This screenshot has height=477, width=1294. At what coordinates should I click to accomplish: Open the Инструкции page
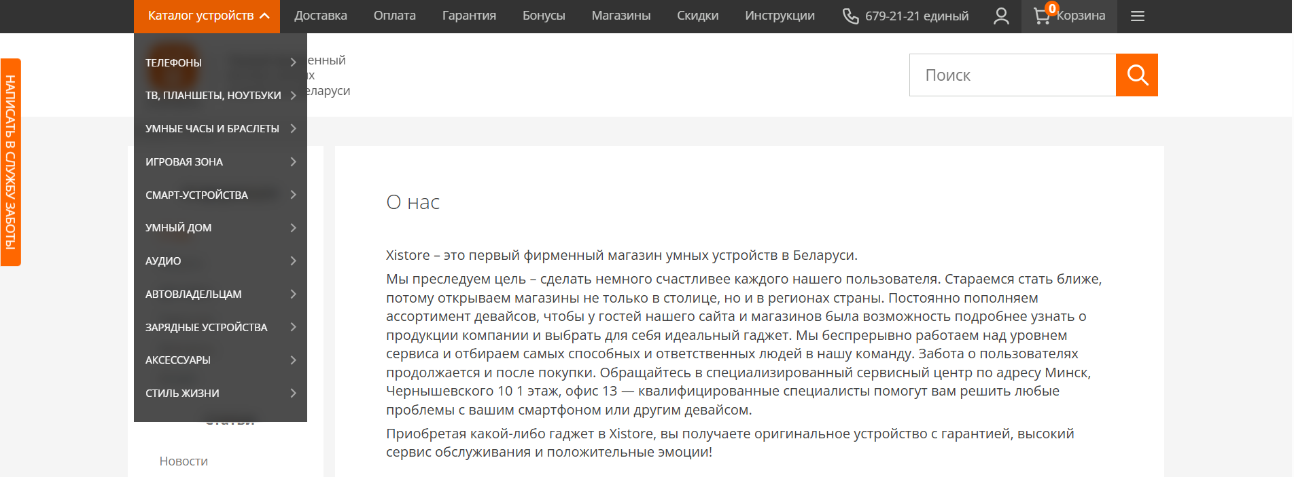pos(780,16)
